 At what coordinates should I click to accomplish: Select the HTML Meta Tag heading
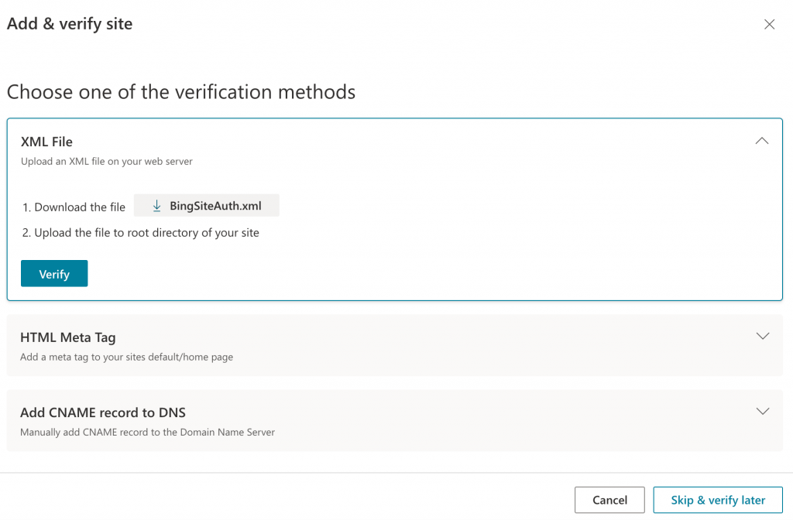point(68,337)
